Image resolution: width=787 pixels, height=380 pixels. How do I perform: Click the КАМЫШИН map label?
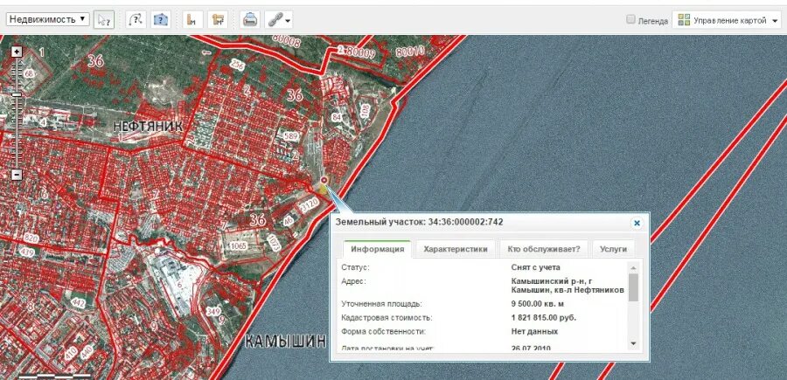click(x=286, y=342)
